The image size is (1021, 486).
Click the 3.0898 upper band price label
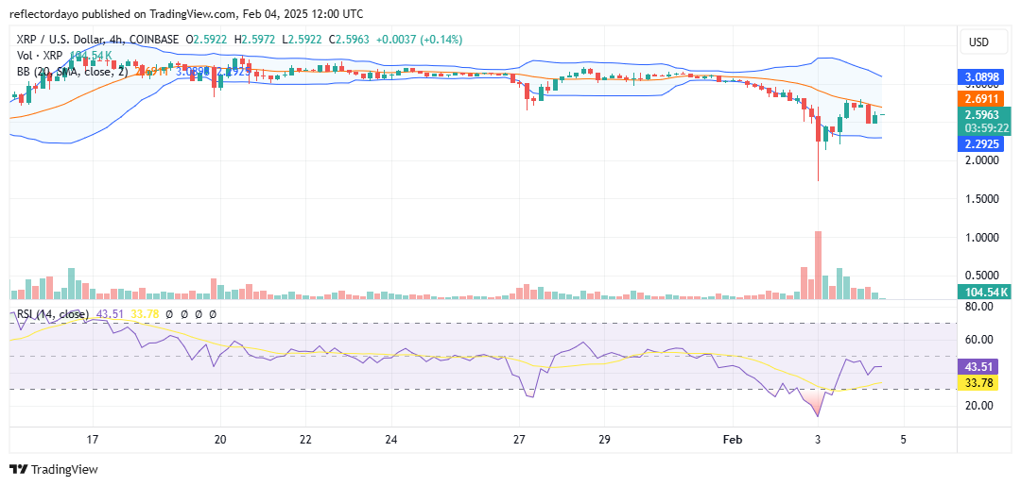point(980,77)
